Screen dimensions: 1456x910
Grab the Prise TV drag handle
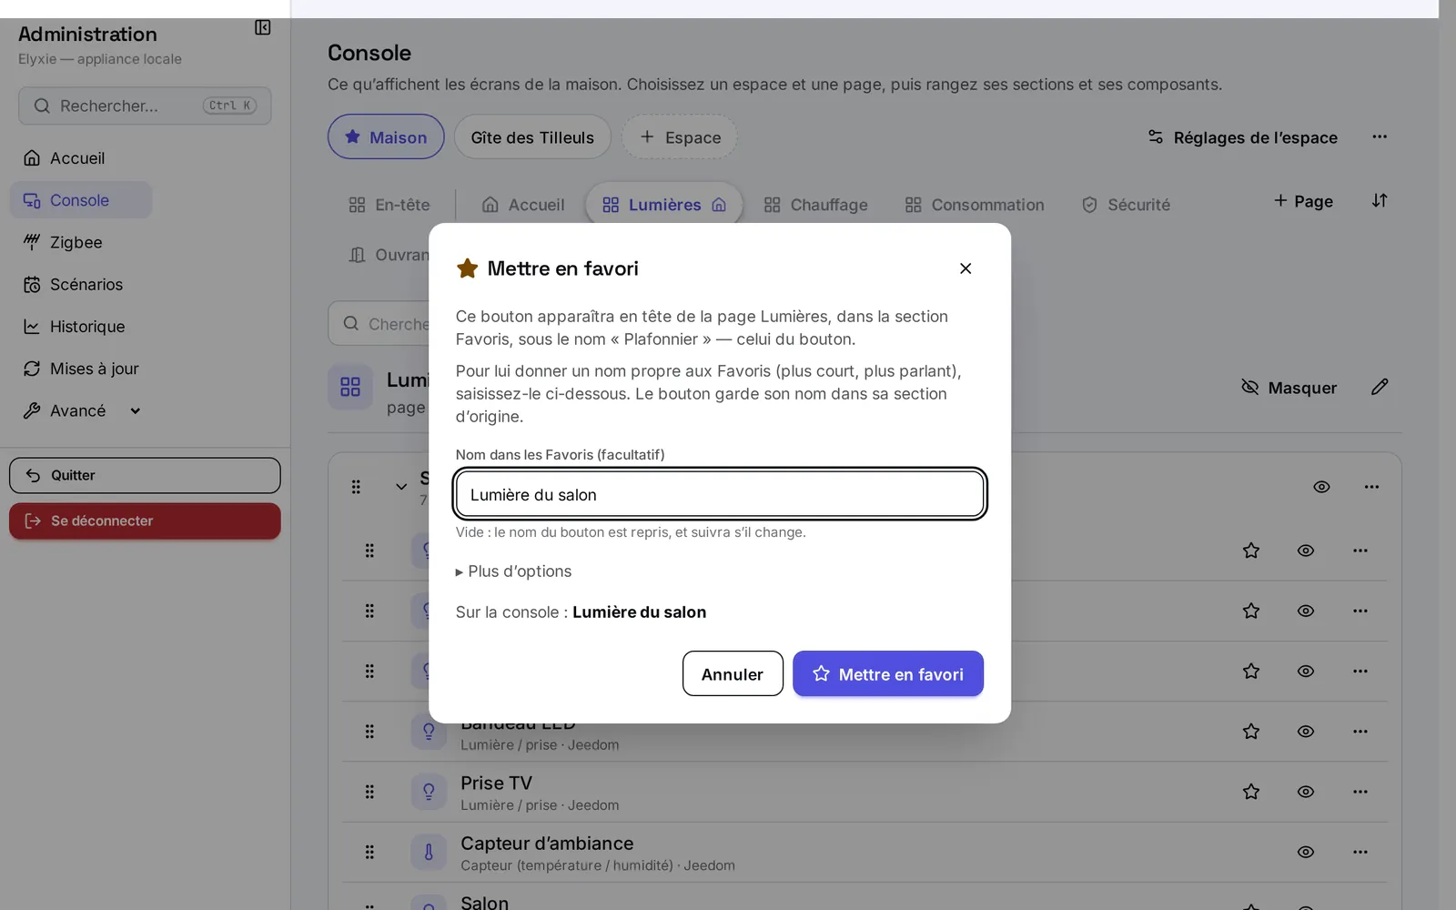(369, 792)
